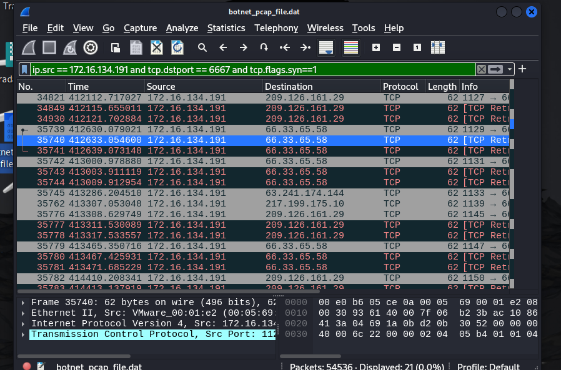Toggle packet list colorization button
The width and height of the screenshot is (561, 370).
351,47
